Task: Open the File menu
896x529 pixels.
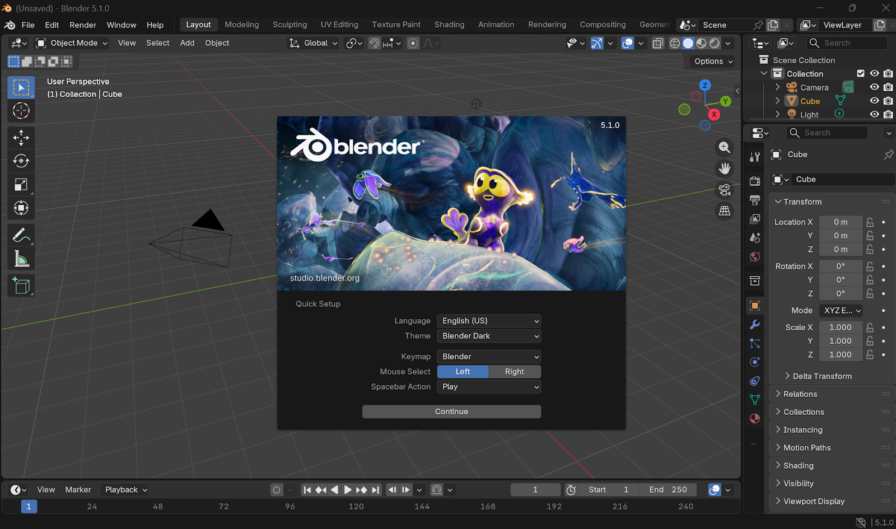Action: tap(28, 25)
